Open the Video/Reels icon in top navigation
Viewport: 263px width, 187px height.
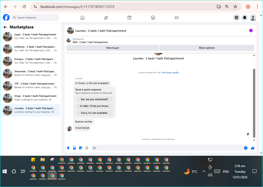129,18
